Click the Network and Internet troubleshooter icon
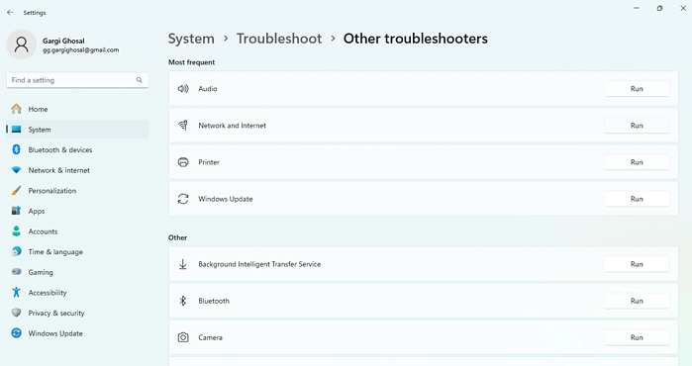Screen dimensions: 692x366 (x=183, y=126)
